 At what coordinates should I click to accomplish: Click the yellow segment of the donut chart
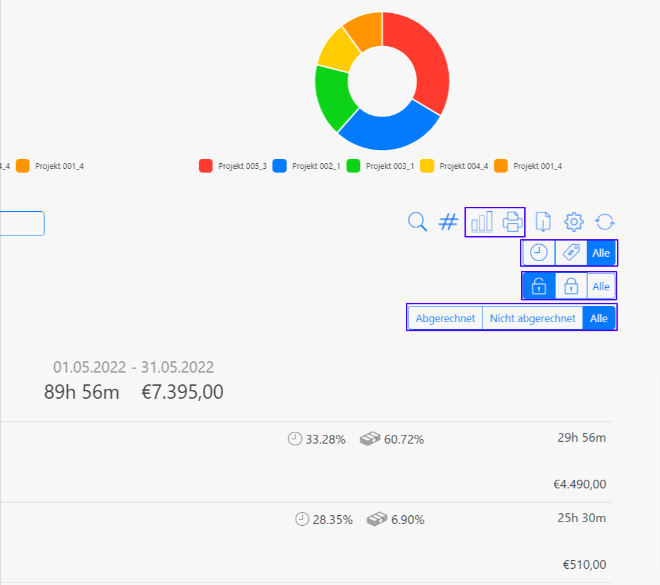point(339,50)
